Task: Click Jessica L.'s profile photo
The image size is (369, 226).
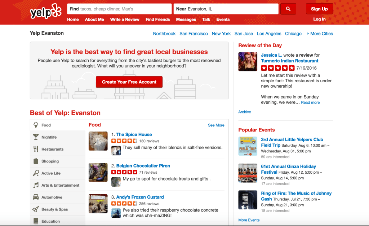Action: 248,61
